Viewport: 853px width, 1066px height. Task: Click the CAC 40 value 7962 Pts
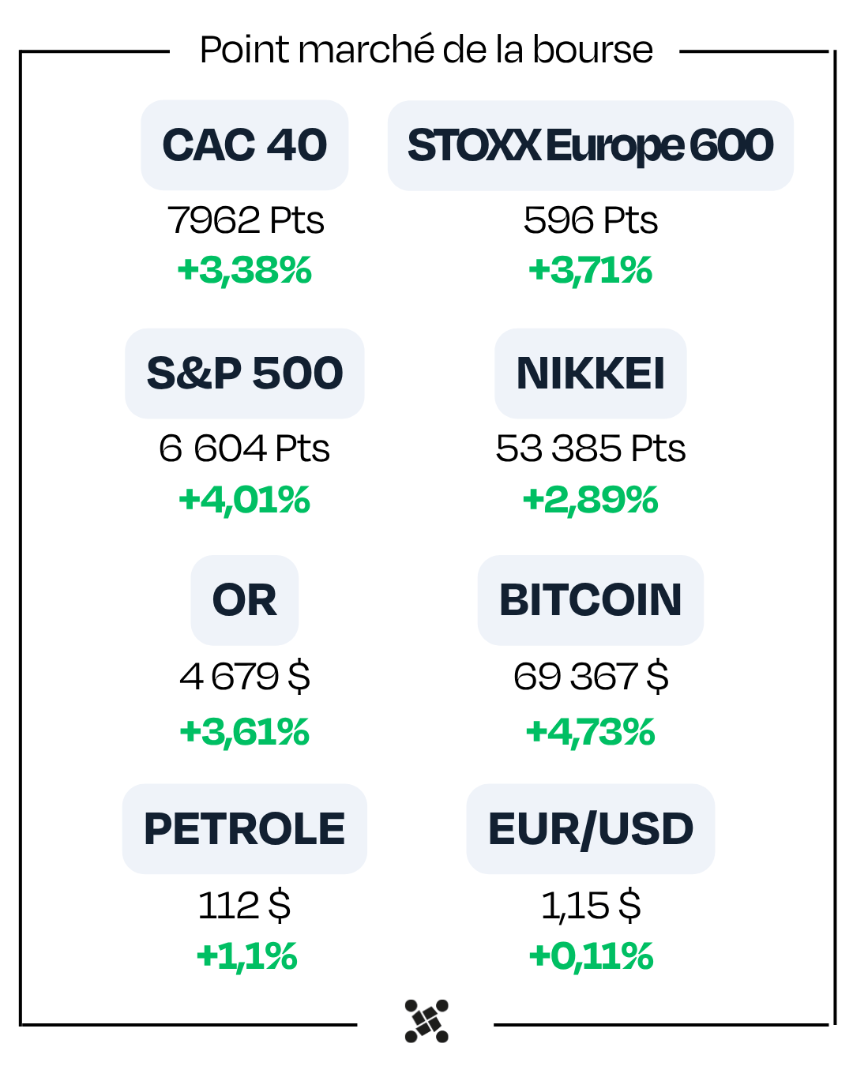(x=245, y=220)
